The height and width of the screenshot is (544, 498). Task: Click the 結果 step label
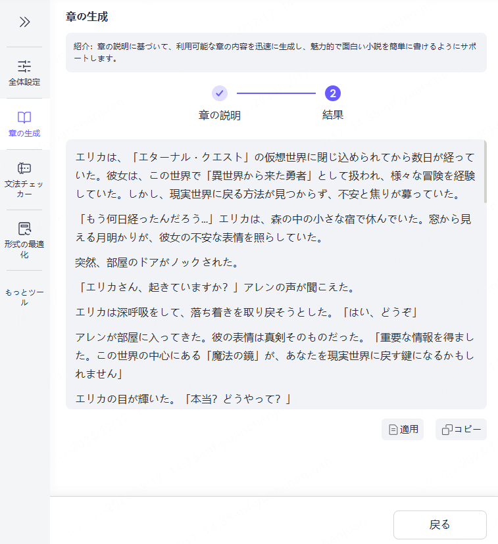tap(333, 115)
